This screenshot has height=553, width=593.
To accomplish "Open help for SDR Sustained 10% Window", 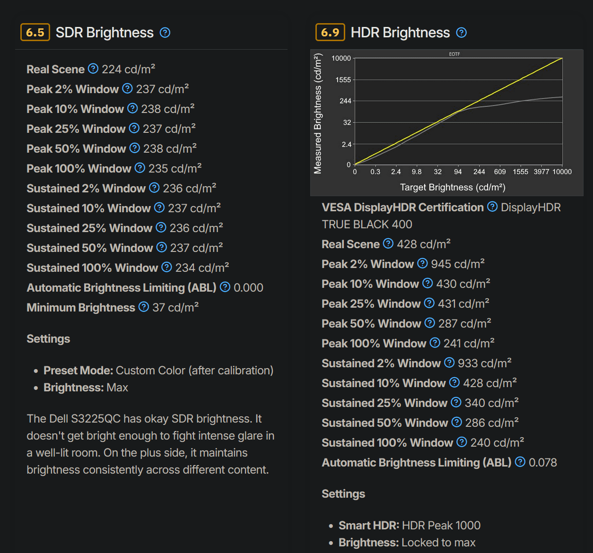I will [159, 208].
